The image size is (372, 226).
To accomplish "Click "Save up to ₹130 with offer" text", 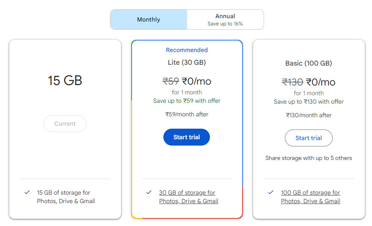I will (x=309, y=102).
